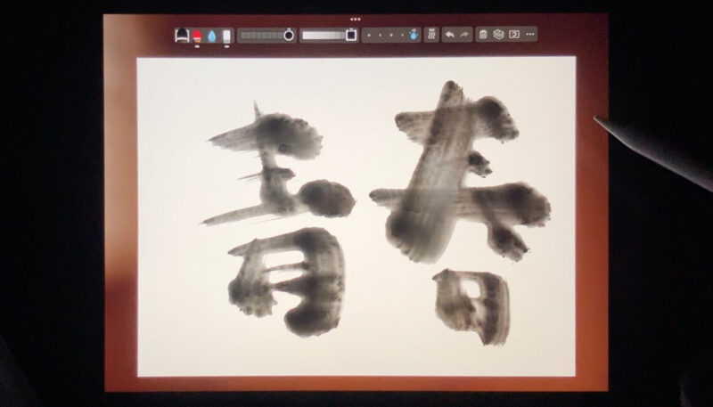
Task: Tap the three-dot multitasking control at top
Action: tap(356, 19)
